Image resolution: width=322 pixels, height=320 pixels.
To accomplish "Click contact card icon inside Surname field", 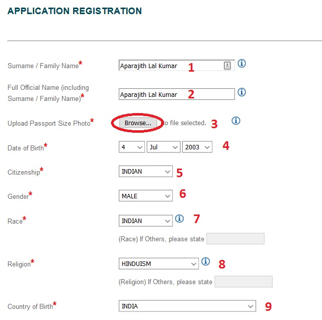I will coord(227,66).
